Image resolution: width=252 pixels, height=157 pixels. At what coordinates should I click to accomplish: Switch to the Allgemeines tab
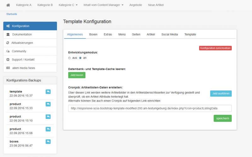pyautogui.click(x=75, y=34)
